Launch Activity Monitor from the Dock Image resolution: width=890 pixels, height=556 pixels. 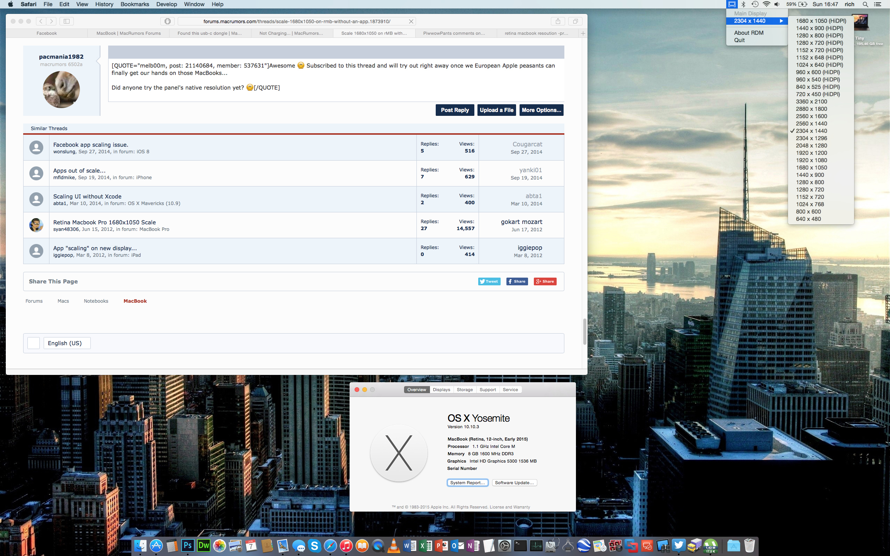click(x=536, y=546)
